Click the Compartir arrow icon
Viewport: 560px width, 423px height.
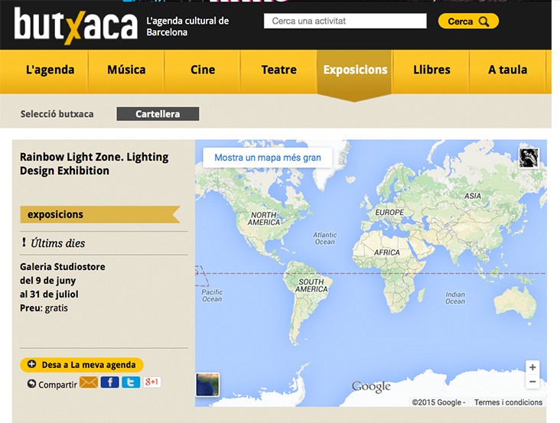(32, 384)
